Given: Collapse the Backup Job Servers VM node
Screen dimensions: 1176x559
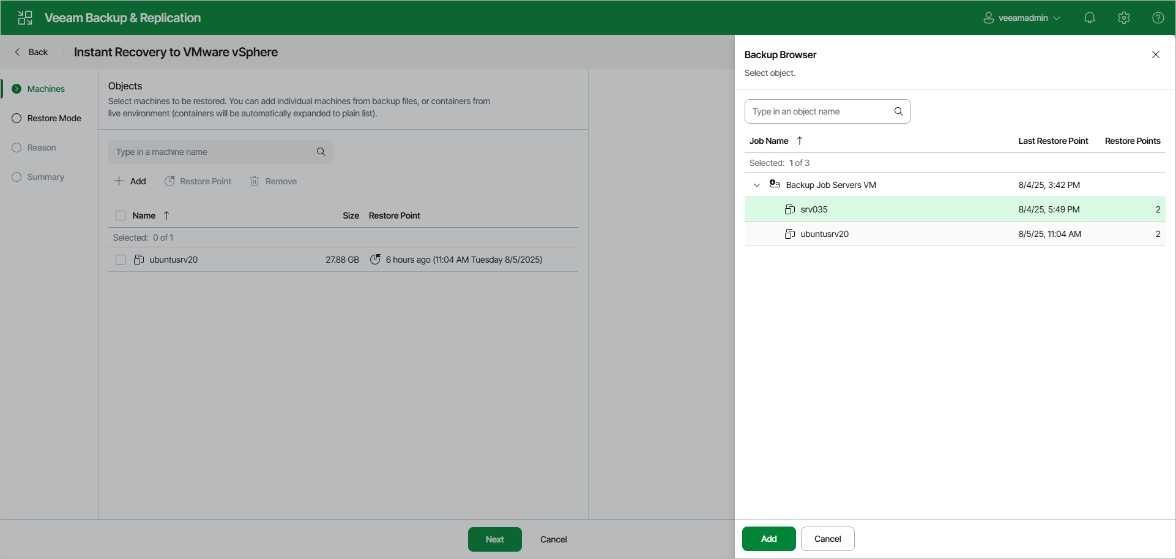Looking at the screenshot, I should point(757,185).
